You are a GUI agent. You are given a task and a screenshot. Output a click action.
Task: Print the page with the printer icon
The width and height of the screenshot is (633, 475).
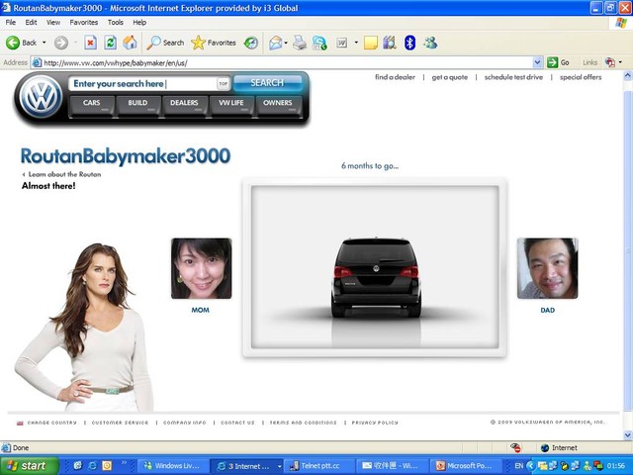click(x=300, y=43)
